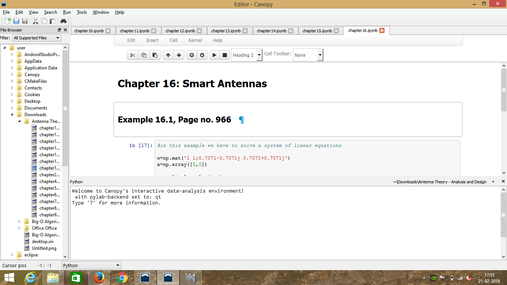Open the Kernel menu in notebook
The width and height of the screenshot is (507, 285).
pyautogui.click(x=195, y=40)
